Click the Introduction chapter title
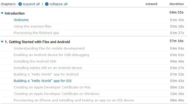The width and height of the screenshot is (191, 104). point(15,13)
